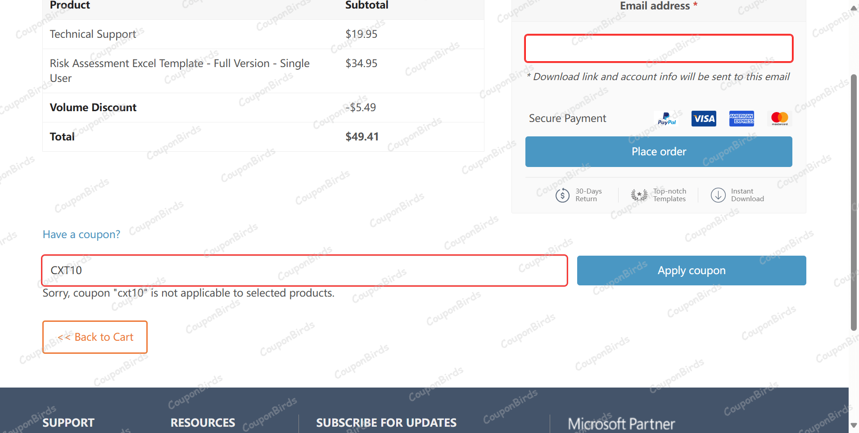
Task: Click the scrollbar down arrow
Action: 854,425
